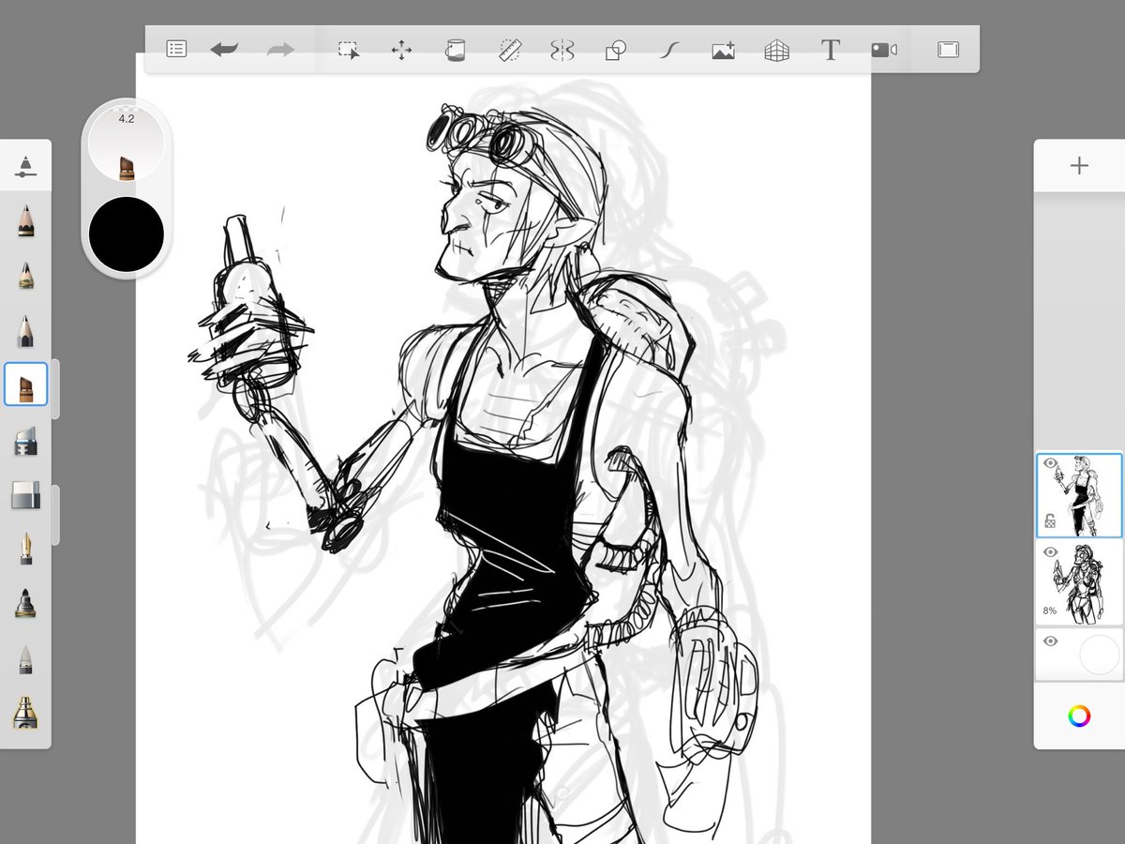Image resolution: width=1125 pixels, height=844 pixels.
Task: Select the fountain ink pen brush
Action: (26, 549)
